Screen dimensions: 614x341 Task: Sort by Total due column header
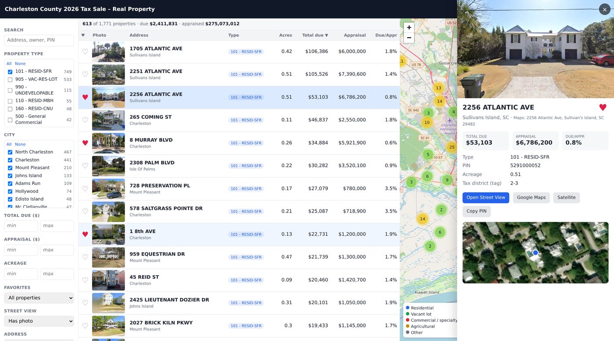(315, 35)
